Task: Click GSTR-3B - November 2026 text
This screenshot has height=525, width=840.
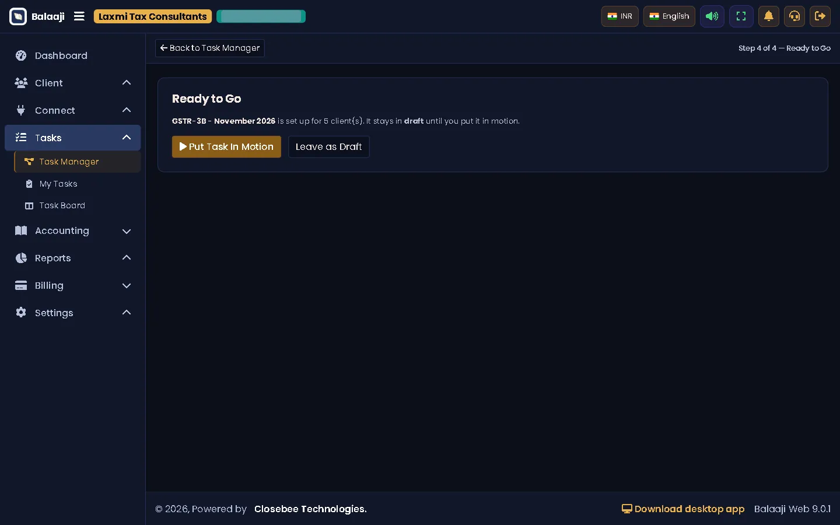Action: [223, 121]
